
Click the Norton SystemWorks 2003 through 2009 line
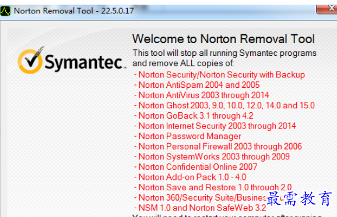212,156
